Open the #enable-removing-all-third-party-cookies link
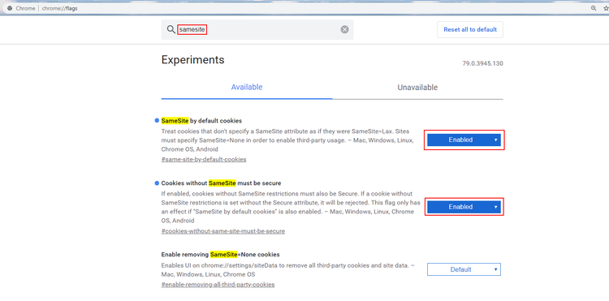The image size is (609, 301). (218, 284)
